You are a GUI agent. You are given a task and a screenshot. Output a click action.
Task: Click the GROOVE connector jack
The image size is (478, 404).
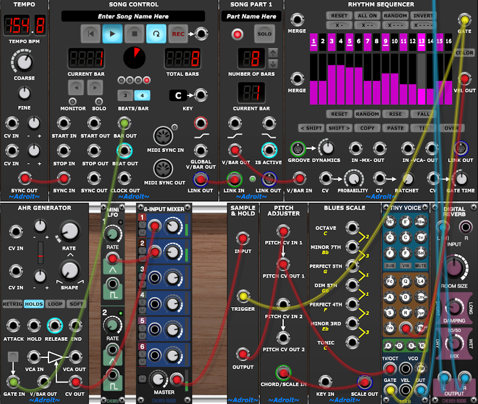(298, 149)
